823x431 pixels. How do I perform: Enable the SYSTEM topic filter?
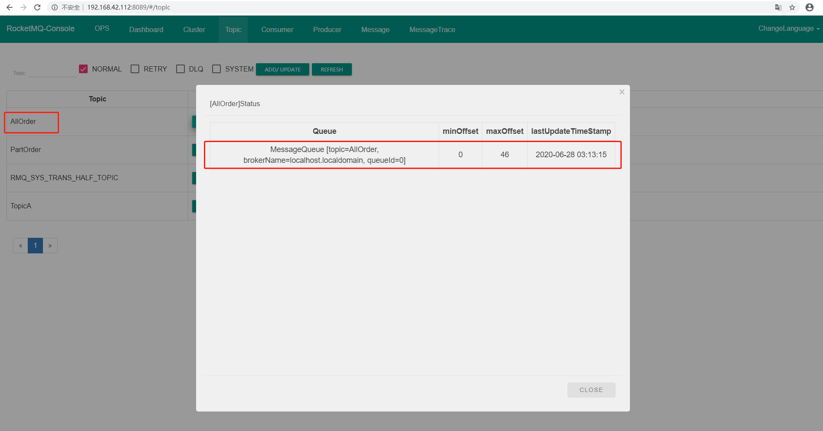tap(216, 68)
